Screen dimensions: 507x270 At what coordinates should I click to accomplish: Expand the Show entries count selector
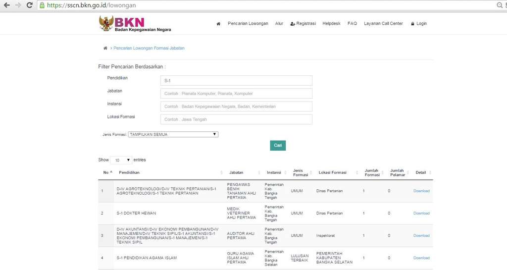121,160
